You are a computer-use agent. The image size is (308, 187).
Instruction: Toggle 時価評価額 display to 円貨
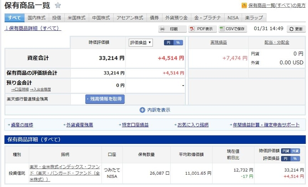[x=286, y=151]
